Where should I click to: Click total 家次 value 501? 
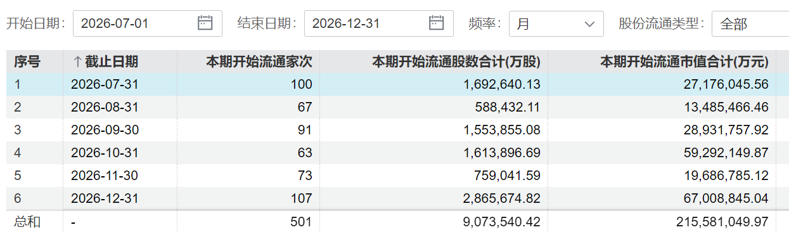(302, 222)
